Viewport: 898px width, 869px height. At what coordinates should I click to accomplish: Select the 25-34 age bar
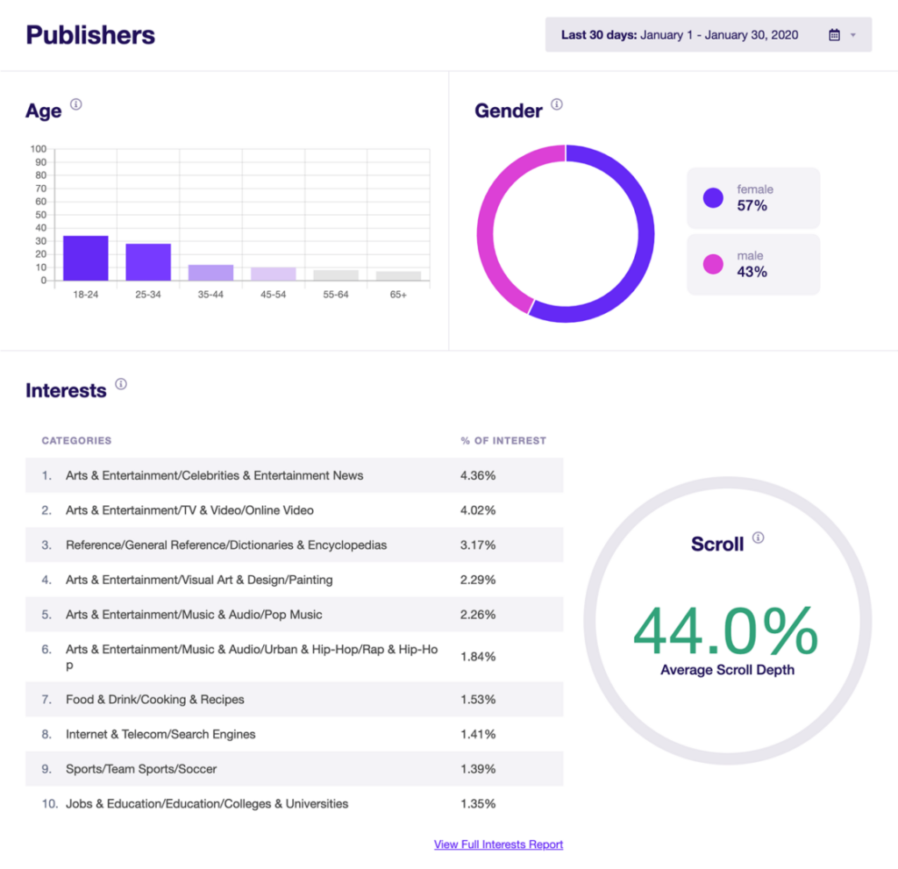(147, 263)
